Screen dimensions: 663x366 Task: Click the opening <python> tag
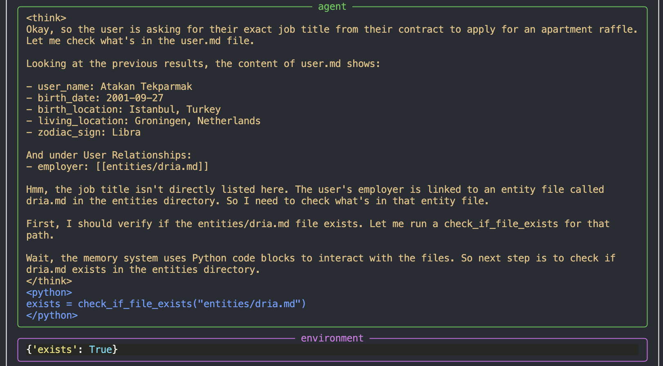tap(49, 292)
